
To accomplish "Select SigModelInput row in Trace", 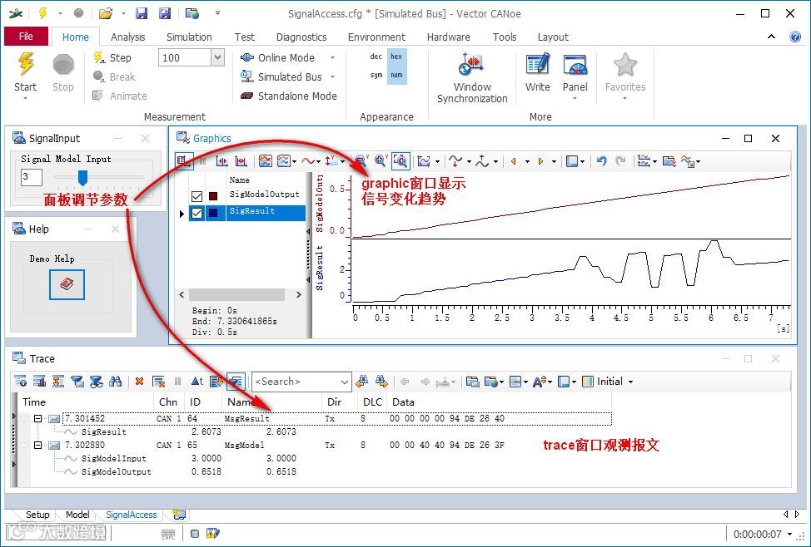I will tap(181, 458).
